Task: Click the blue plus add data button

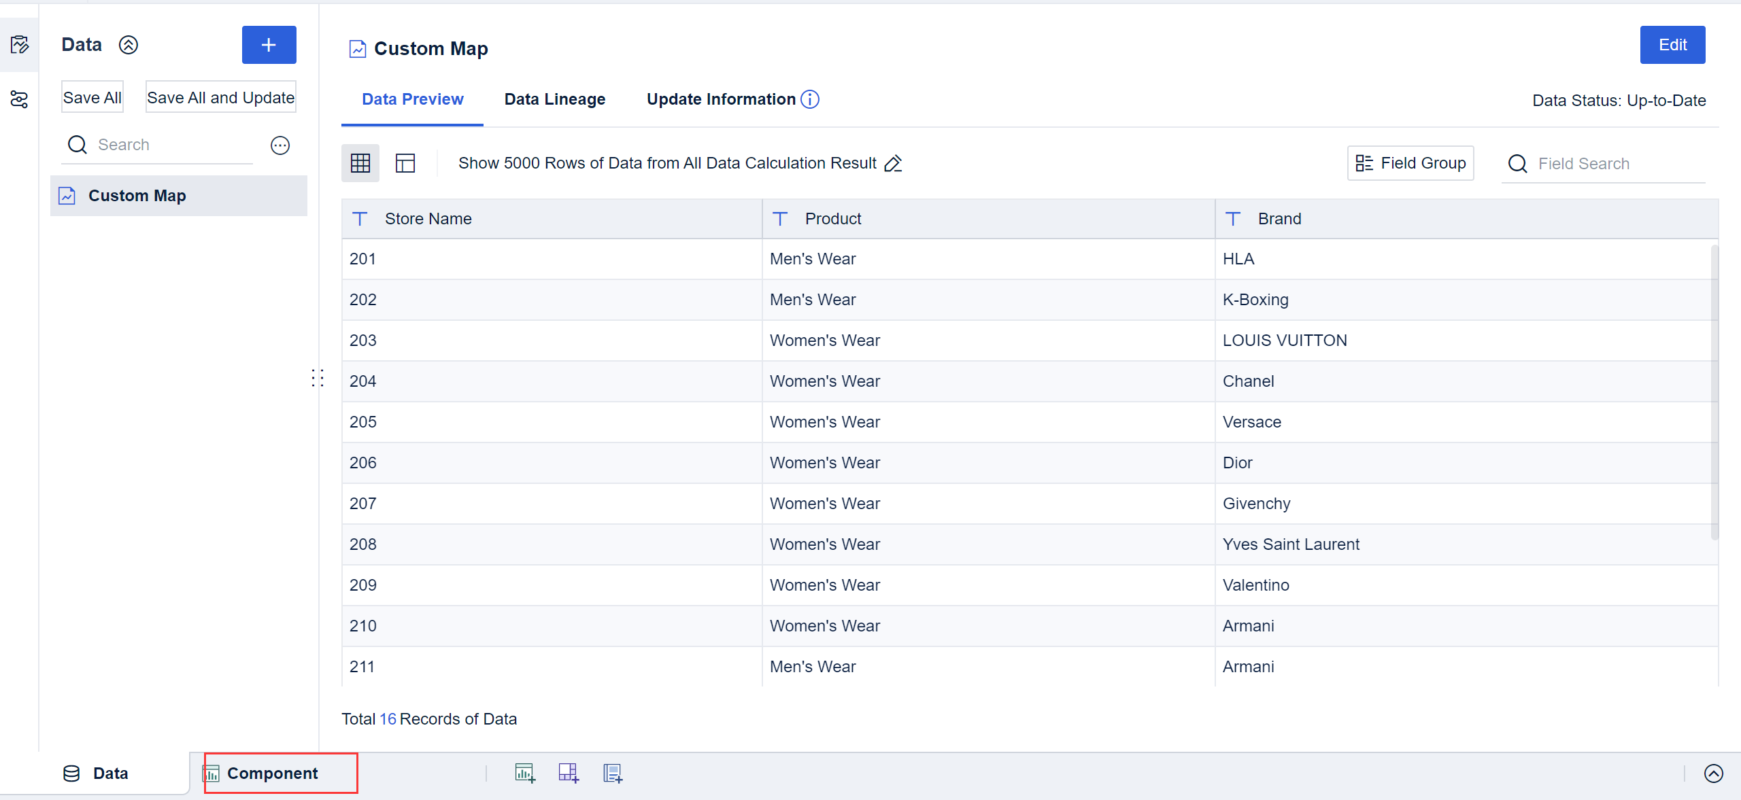Action: click(269, 45)
